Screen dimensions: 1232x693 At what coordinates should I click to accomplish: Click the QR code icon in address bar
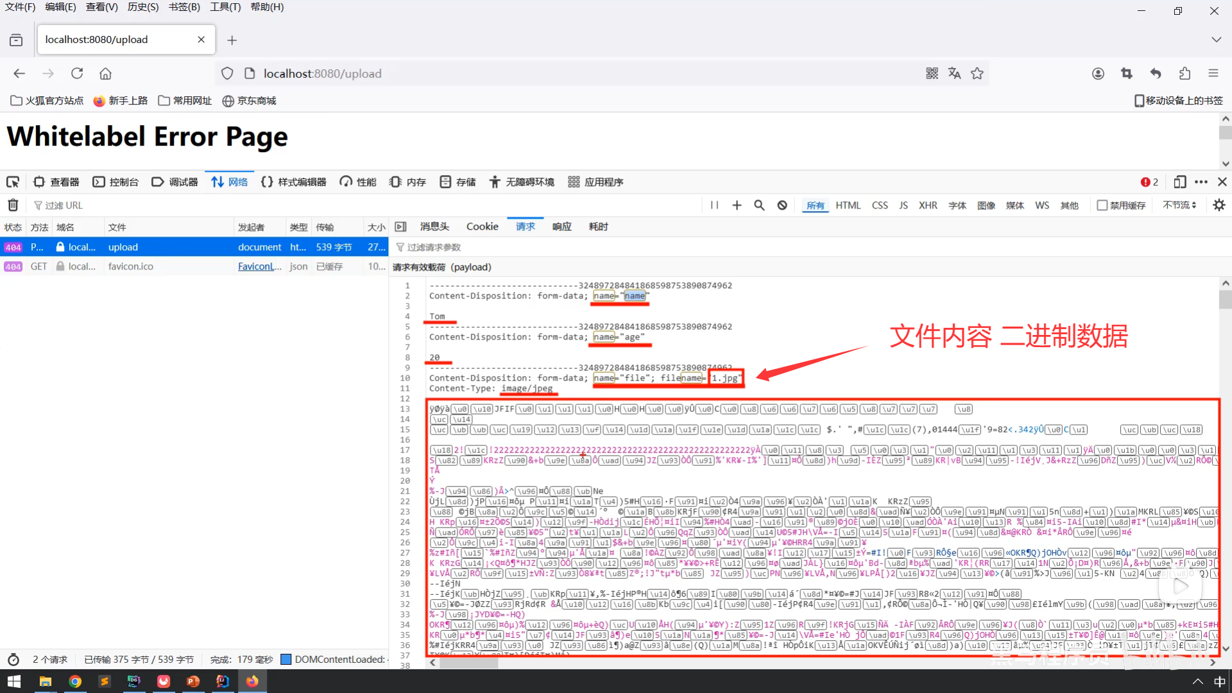[932, 74]
